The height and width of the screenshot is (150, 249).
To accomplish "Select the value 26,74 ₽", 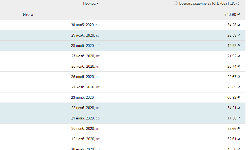I will [233, 66].
